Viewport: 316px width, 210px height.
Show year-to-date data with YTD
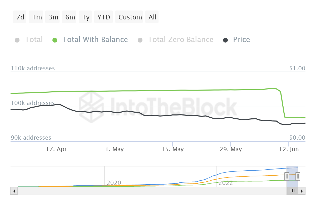(103, 17)
